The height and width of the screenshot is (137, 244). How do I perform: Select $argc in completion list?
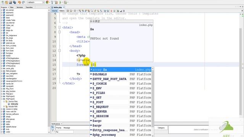[x=120, y=121]
